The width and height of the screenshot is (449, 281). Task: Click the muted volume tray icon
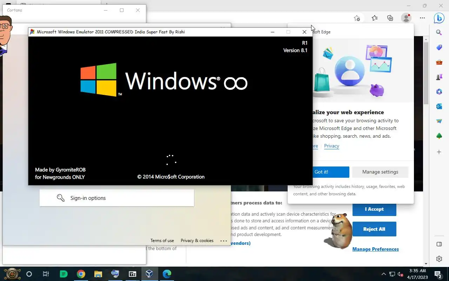[401, 274]
